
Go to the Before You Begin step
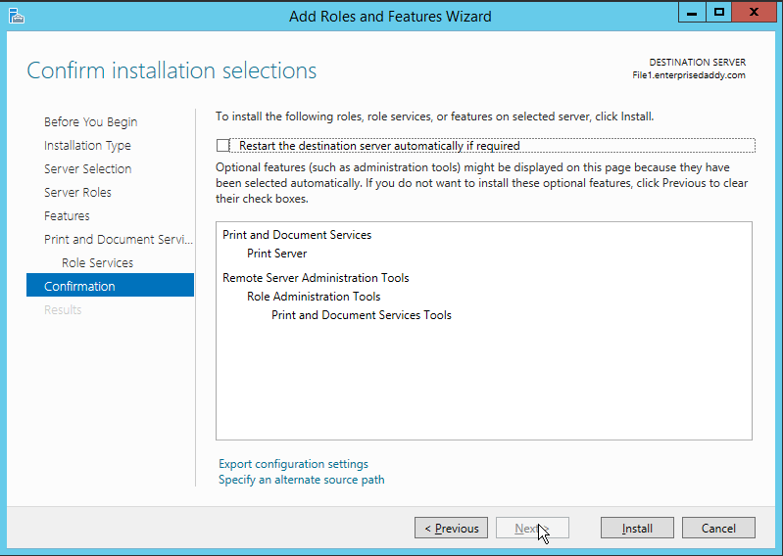coord(90,122)
